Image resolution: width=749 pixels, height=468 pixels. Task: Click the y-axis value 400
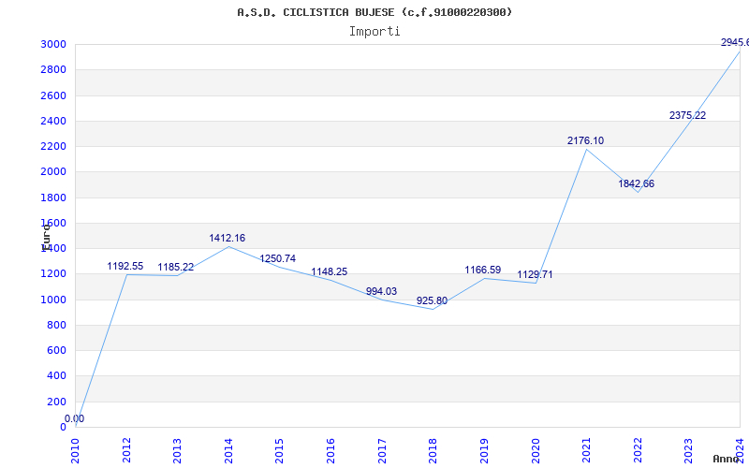tap(57, 376)
